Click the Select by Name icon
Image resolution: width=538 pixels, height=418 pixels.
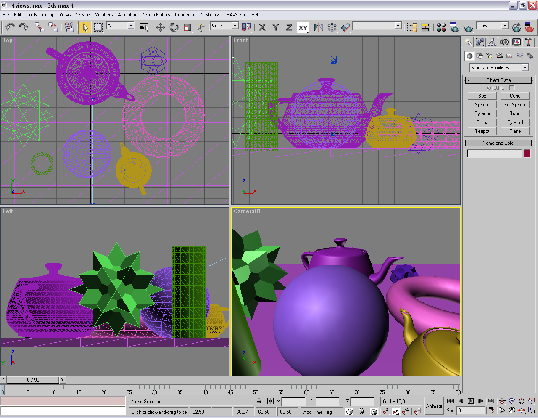tap(144, 28)
